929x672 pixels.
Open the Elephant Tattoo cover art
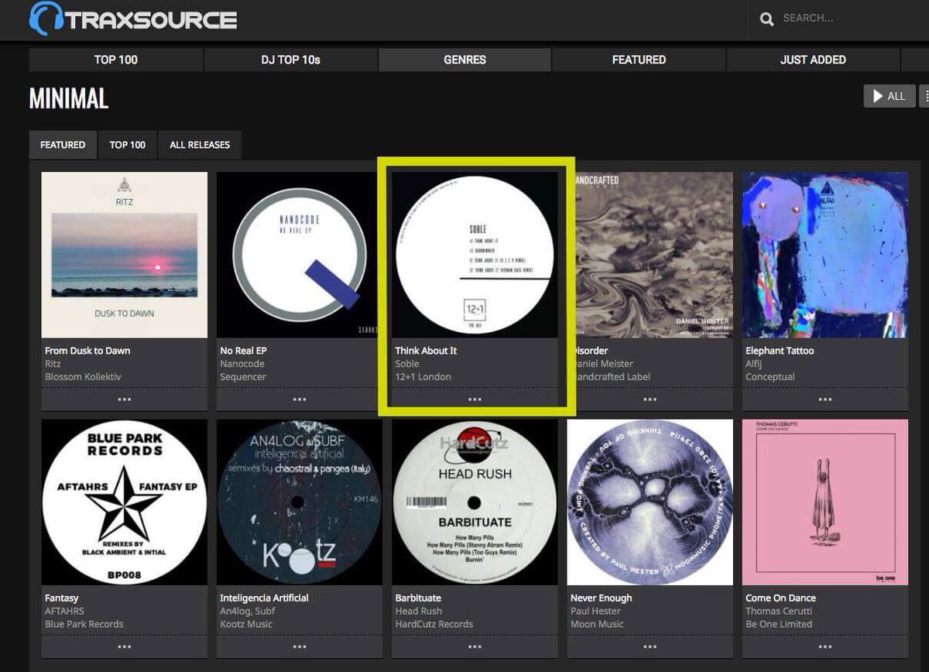[x=825, y=255]
